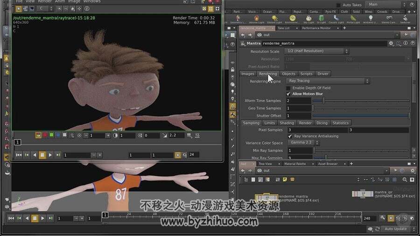Click info icon in render window toolbar

click(x=87, y=8)
